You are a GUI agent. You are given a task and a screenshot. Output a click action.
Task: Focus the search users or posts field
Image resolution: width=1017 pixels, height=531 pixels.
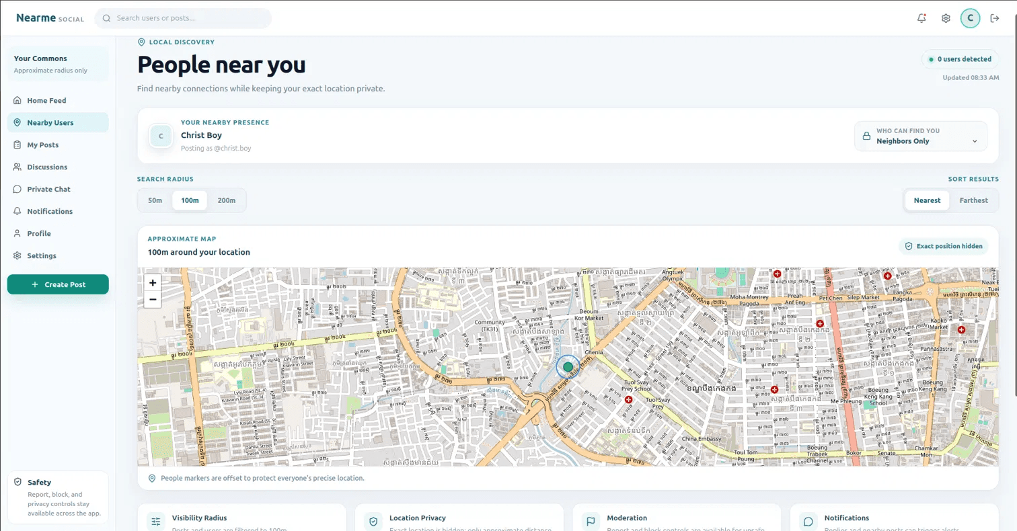coord(183,18)
